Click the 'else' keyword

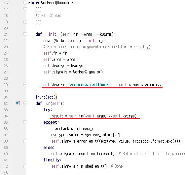[x=48, y=148]
